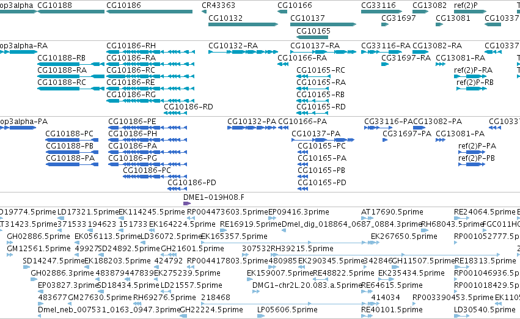Viewport: 520px width, 319px height.
Task: Select protein CG10186-PC
Action: click(147, 170)
